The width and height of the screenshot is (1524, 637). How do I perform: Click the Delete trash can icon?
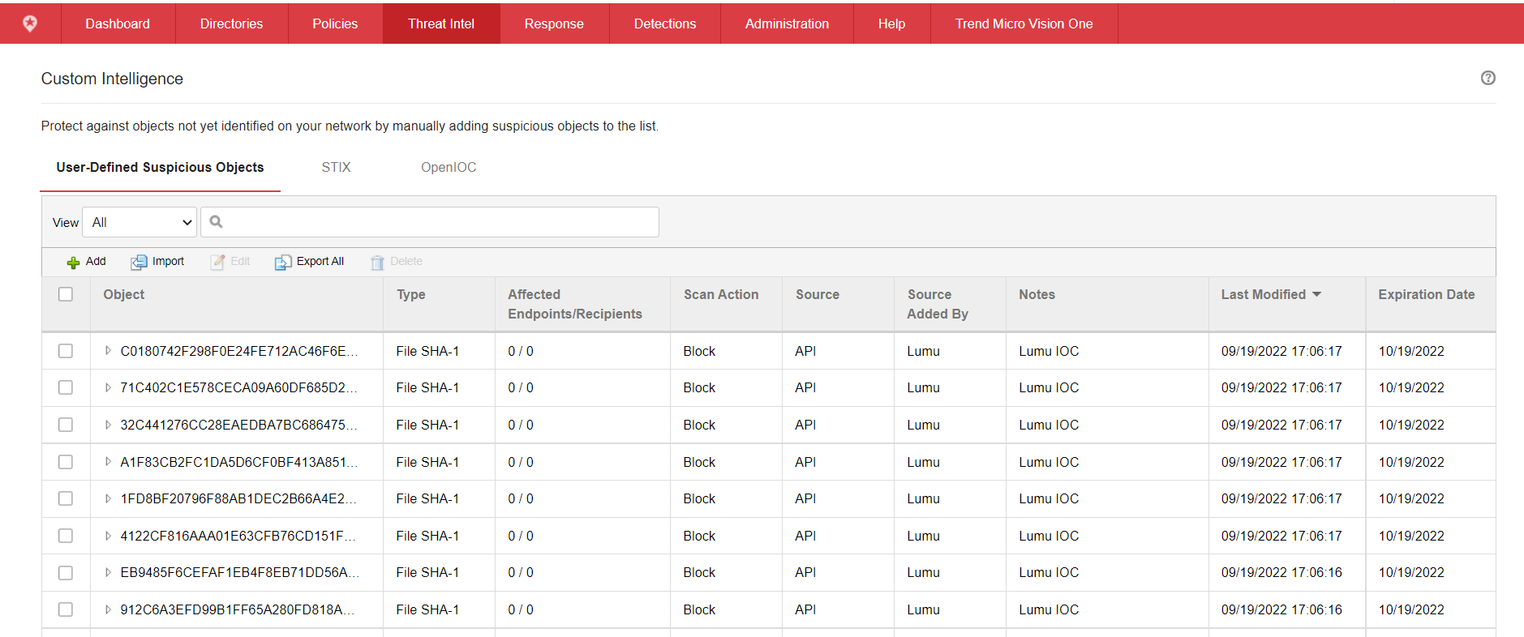pos(377,262)
